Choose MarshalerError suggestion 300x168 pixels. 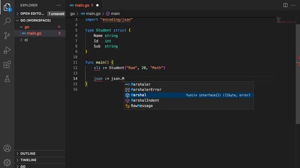(x=189, y=90)
